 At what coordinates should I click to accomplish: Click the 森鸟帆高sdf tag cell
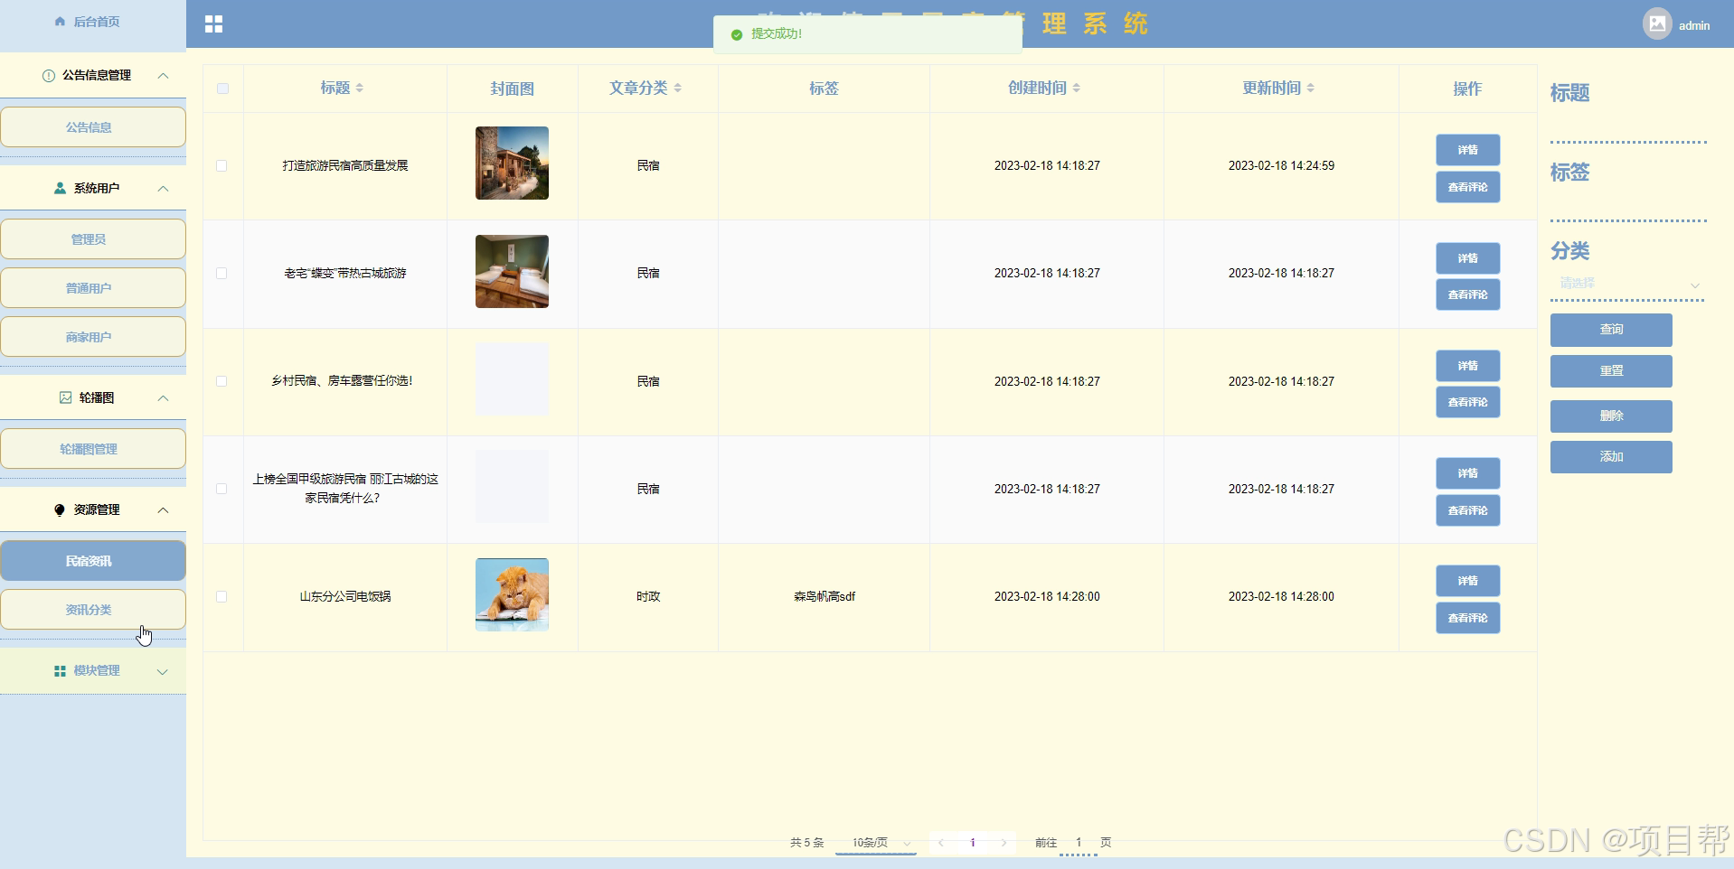pyautogui.click(x=825, y=597)
